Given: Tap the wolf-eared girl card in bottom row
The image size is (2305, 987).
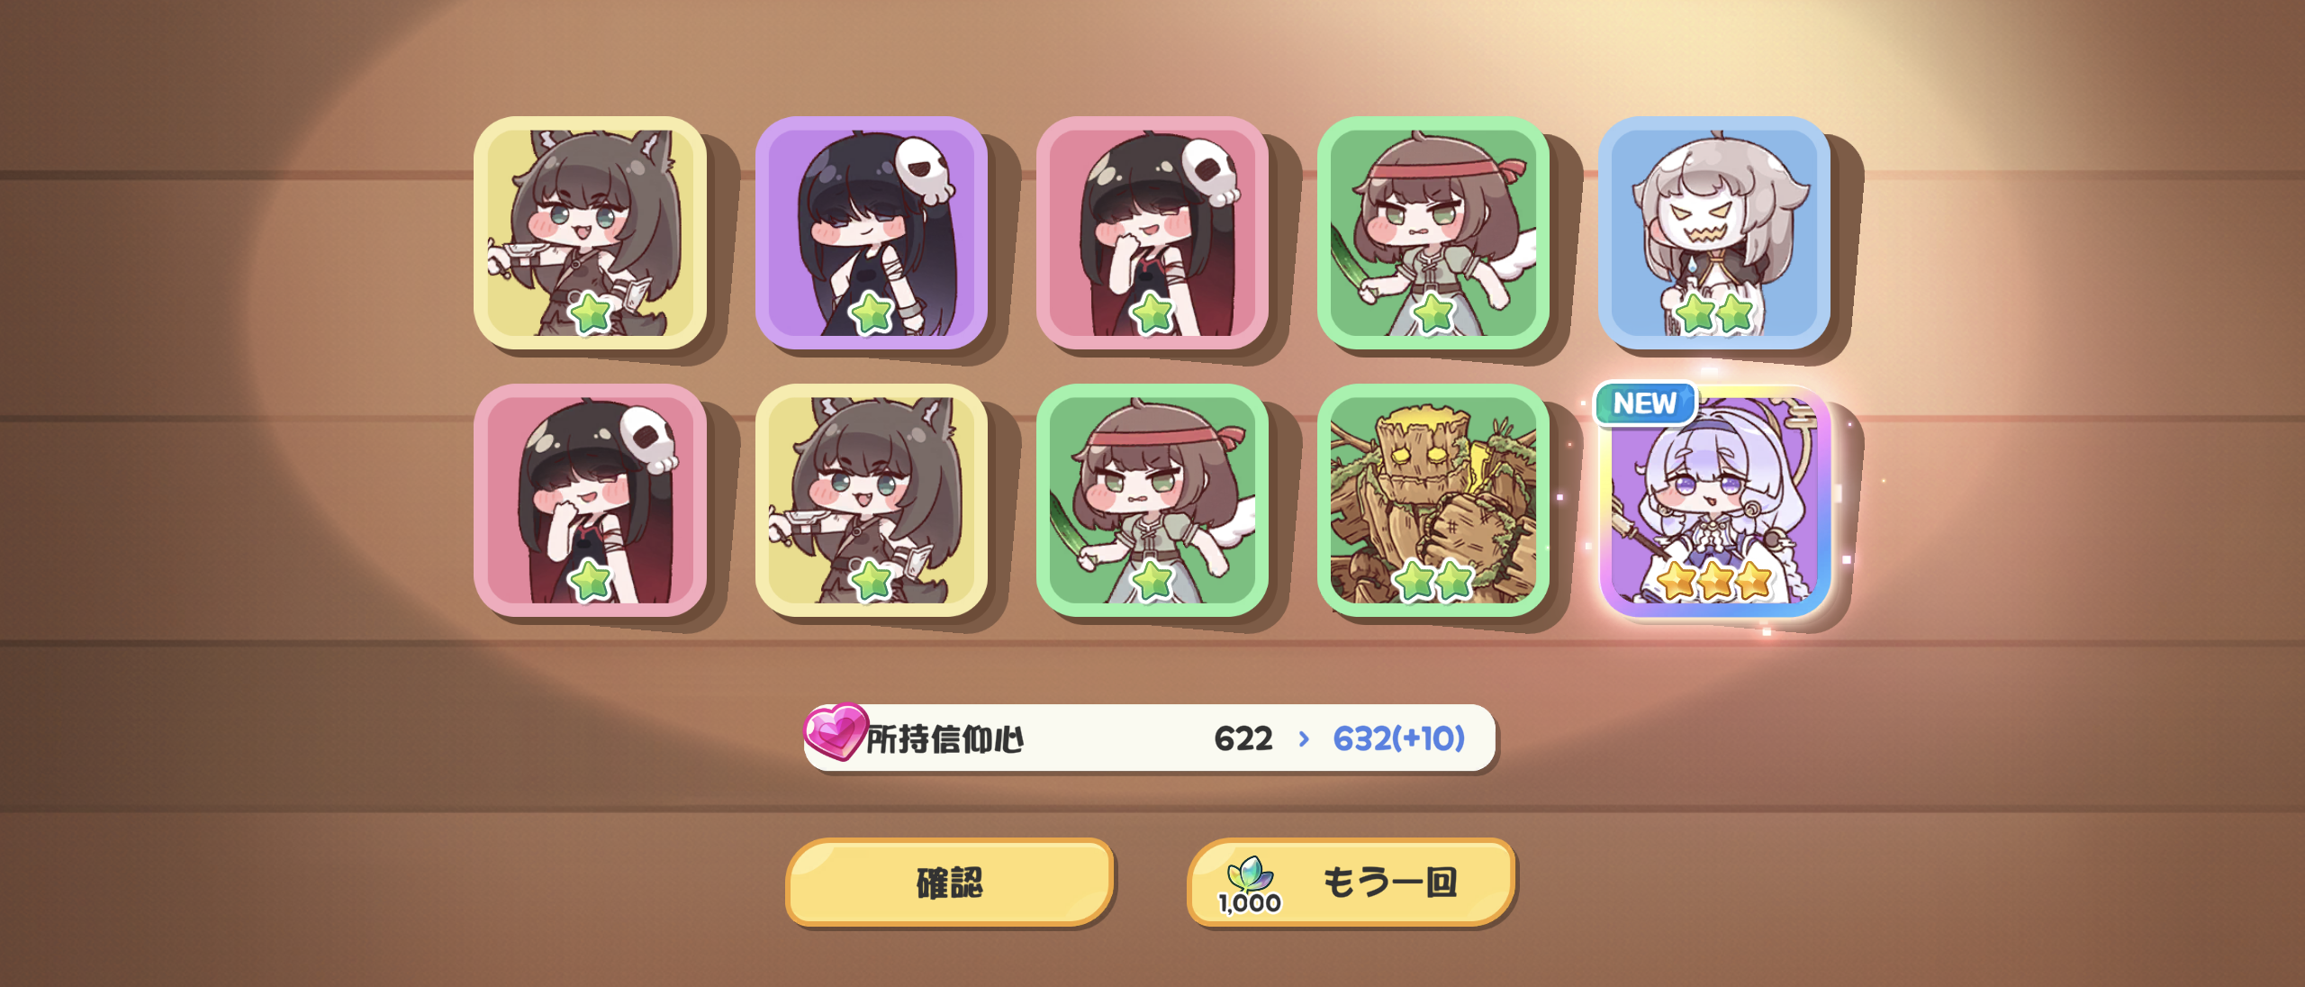Looking at the screenshot, I should [x=871, y=500].
